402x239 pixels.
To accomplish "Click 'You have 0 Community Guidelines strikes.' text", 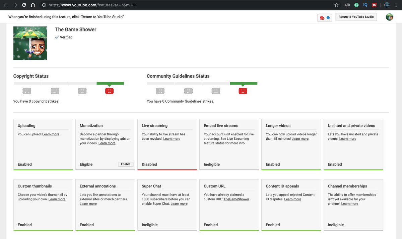I will point(181,101).
